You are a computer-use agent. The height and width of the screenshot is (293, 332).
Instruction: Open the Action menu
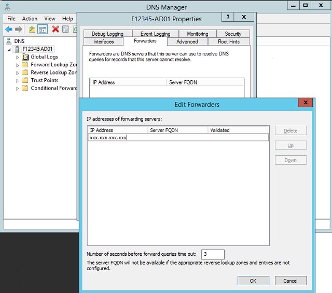tap(30, 19)
